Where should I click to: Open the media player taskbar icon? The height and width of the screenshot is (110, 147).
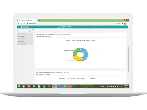tap(24, 87)
